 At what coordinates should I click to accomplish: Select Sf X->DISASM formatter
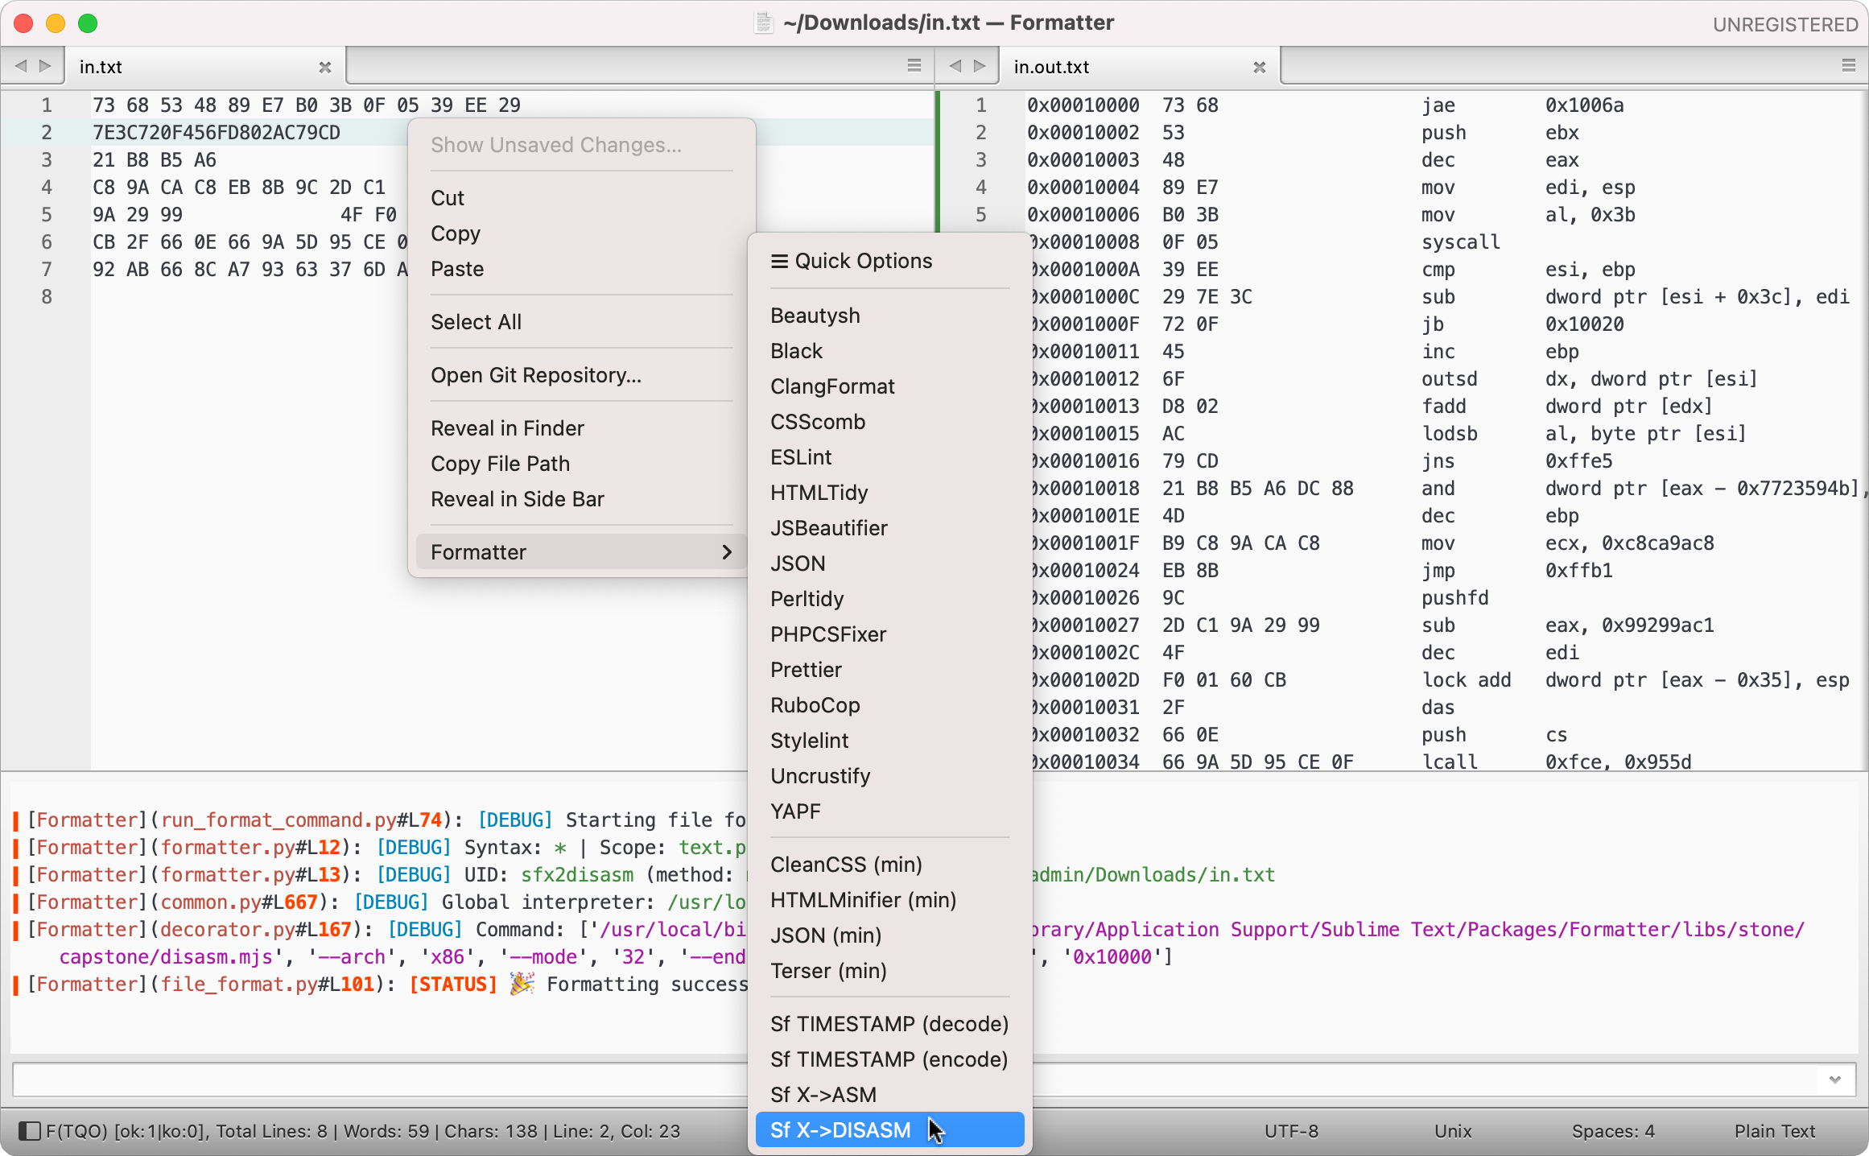(840, 1130)
